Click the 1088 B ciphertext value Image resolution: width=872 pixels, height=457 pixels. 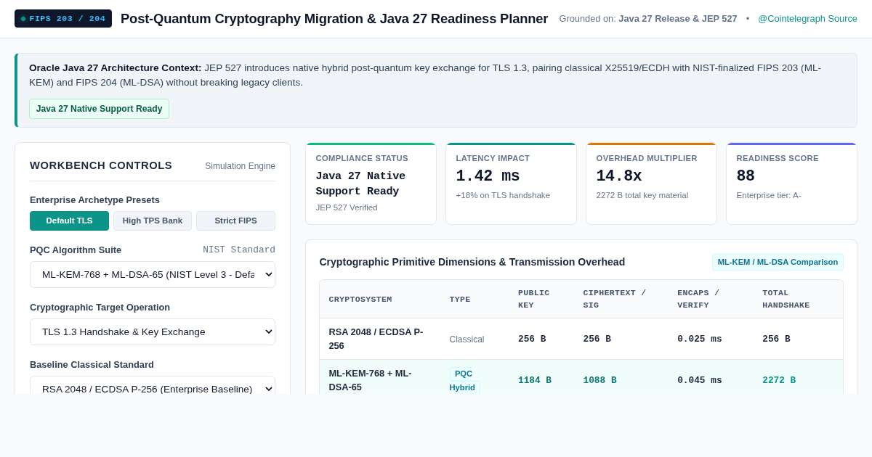(599, 380)
